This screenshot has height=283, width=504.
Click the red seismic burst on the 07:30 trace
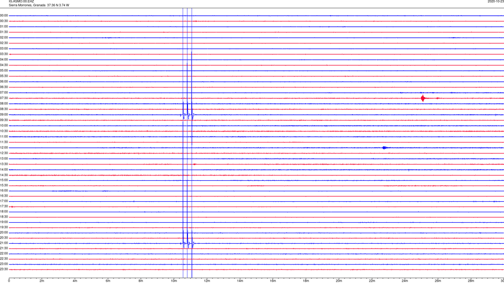click(x=423, y=98)
